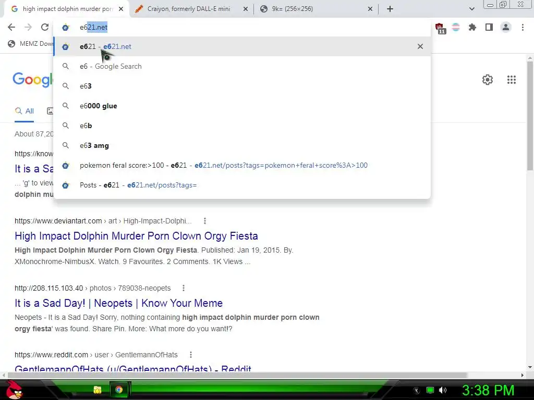This screenshot has height=400, width=534.
Task: Toggle the browser side panel
Action: (x=489, y=27)
